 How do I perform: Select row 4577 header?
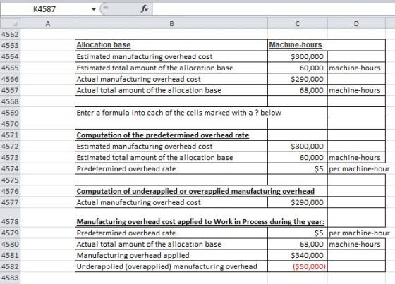[10, 202]
